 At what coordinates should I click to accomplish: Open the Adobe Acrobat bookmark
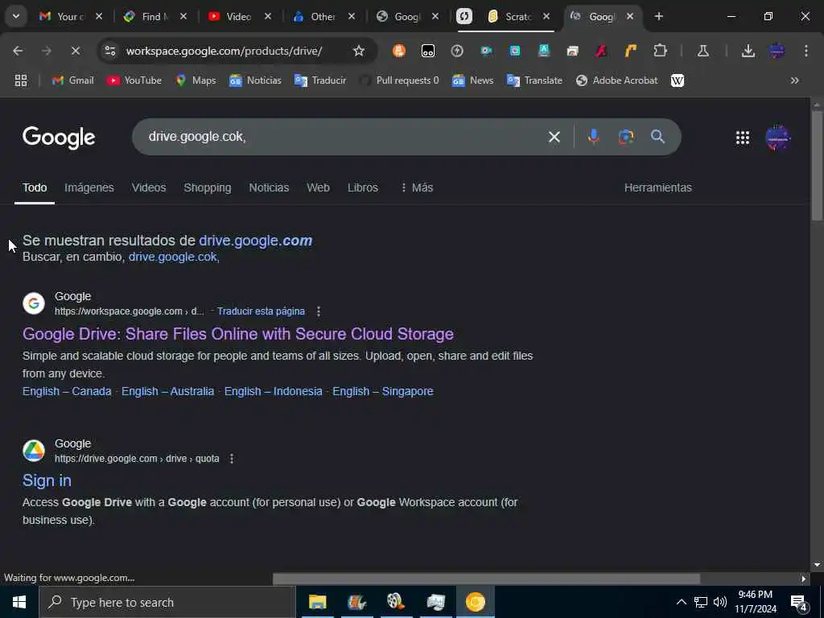click(616, 80)
